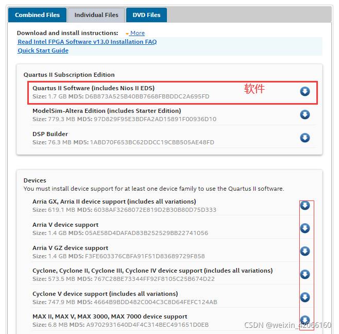
Task: Download Cyclone V device support
Action: tap(305, 297)
